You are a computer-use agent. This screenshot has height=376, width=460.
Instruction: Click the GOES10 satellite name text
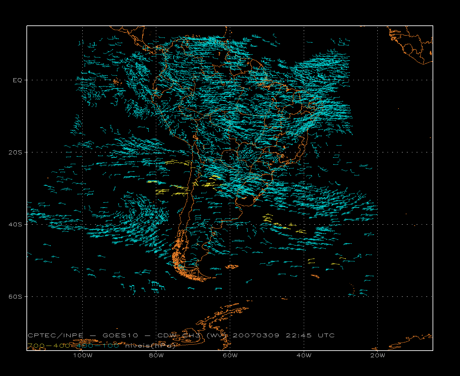[x=120, y=335]
